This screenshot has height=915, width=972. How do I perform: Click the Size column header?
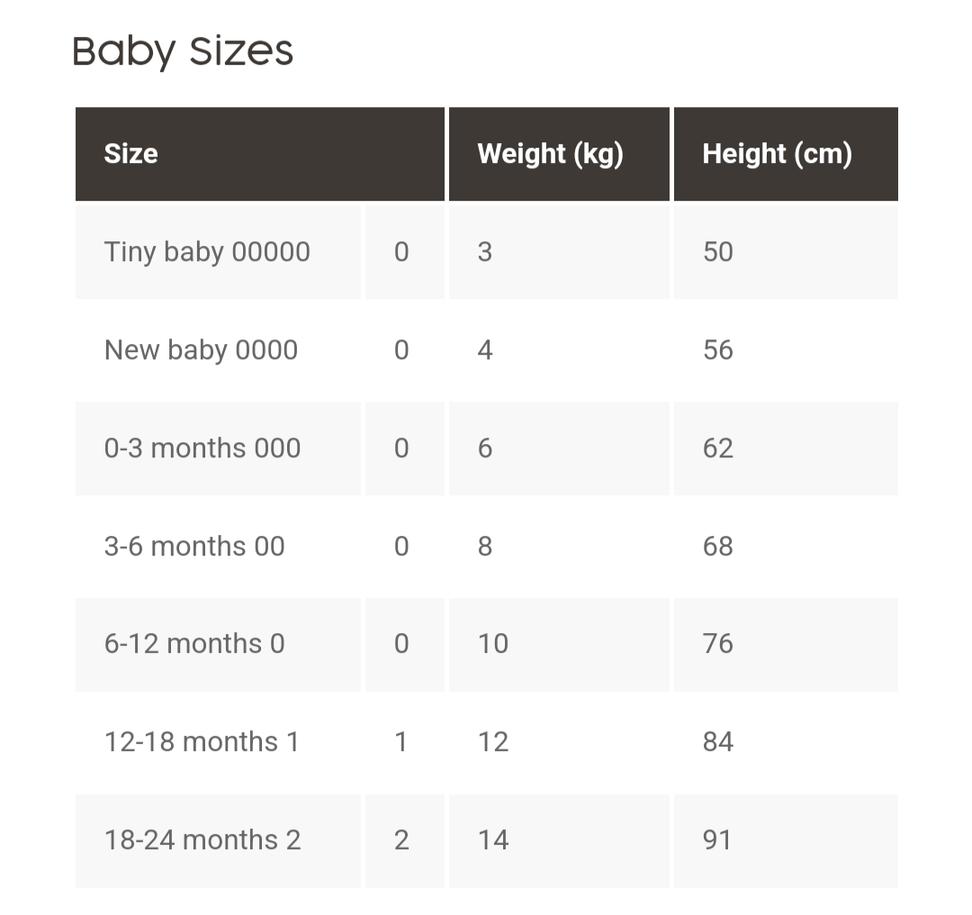coord(131,154)
